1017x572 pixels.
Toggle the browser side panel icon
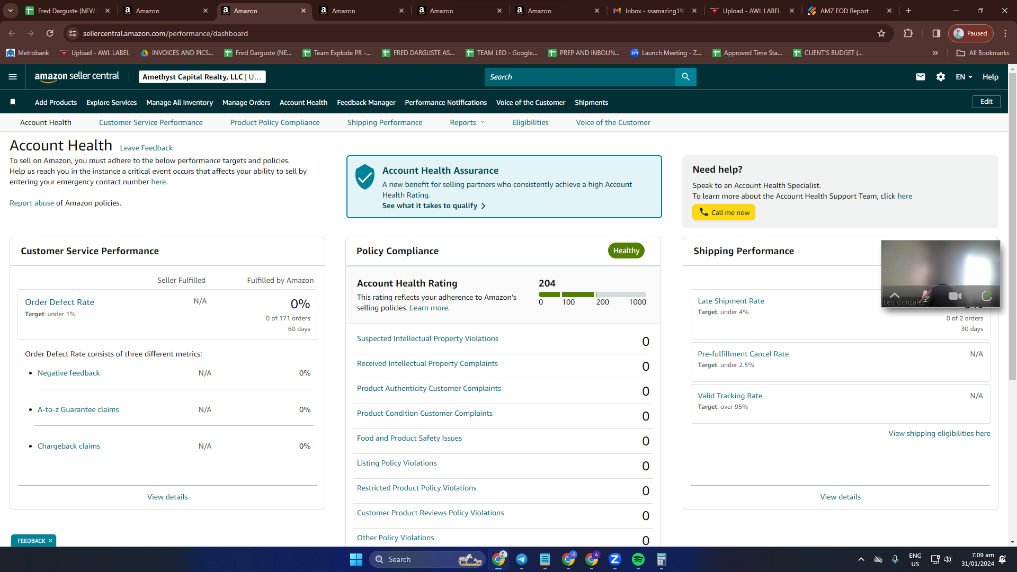pos(936,33)
